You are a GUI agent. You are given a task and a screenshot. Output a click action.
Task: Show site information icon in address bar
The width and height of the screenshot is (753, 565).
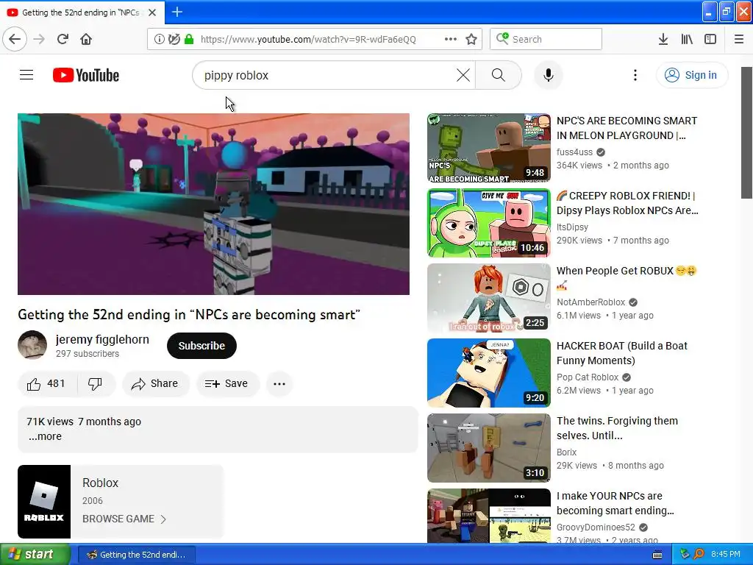[159, 39]
